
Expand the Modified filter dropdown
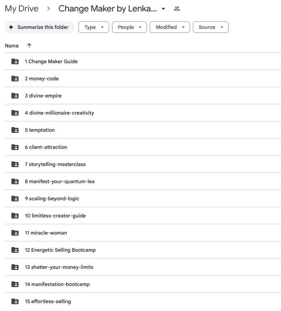170,27
